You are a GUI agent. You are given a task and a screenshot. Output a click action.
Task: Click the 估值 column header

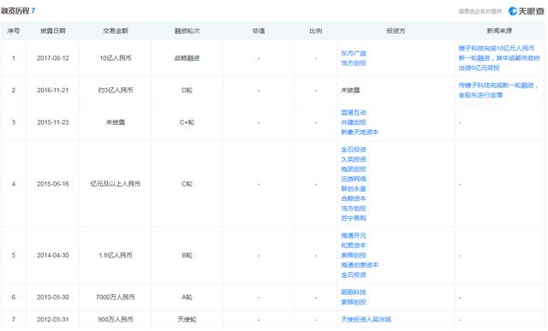(x=259, y=31)
